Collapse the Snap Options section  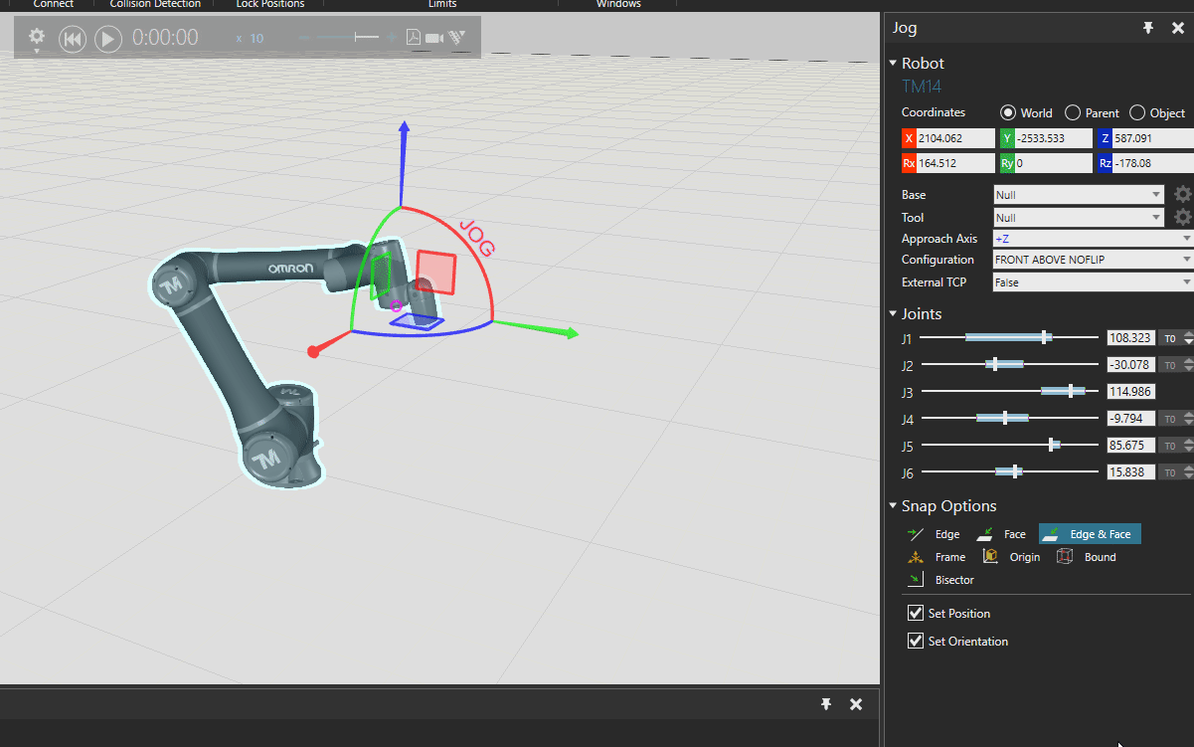click(893, 505)
